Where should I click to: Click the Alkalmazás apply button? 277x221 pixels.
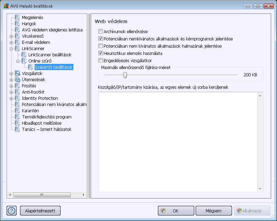(252, 211)
